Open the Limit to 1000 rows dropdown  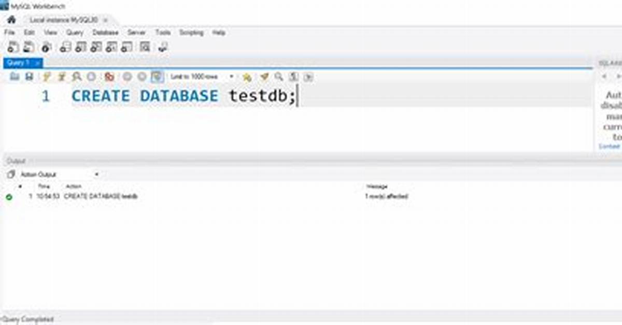202,77
